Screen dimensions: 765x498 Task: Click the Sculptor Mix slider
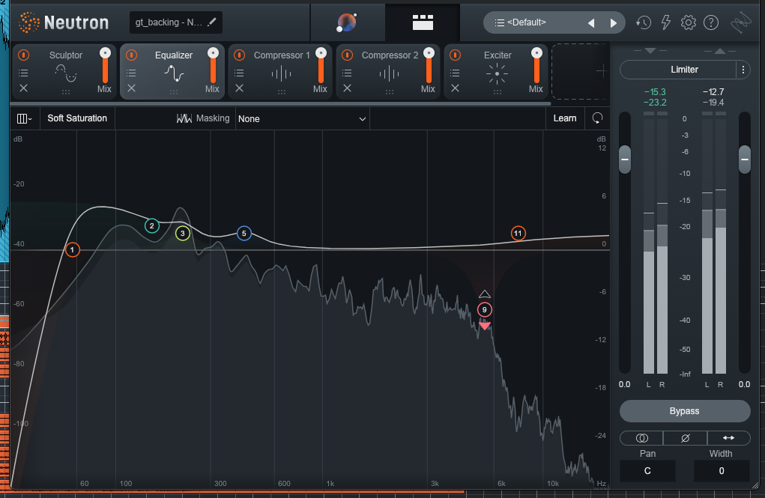(x=105, y=66)
